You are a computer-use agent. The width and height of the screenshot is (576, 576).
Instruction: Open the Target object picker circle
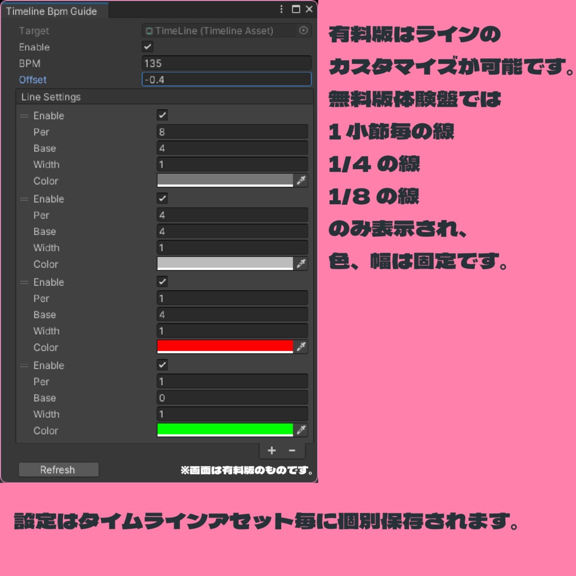(303, 30)
